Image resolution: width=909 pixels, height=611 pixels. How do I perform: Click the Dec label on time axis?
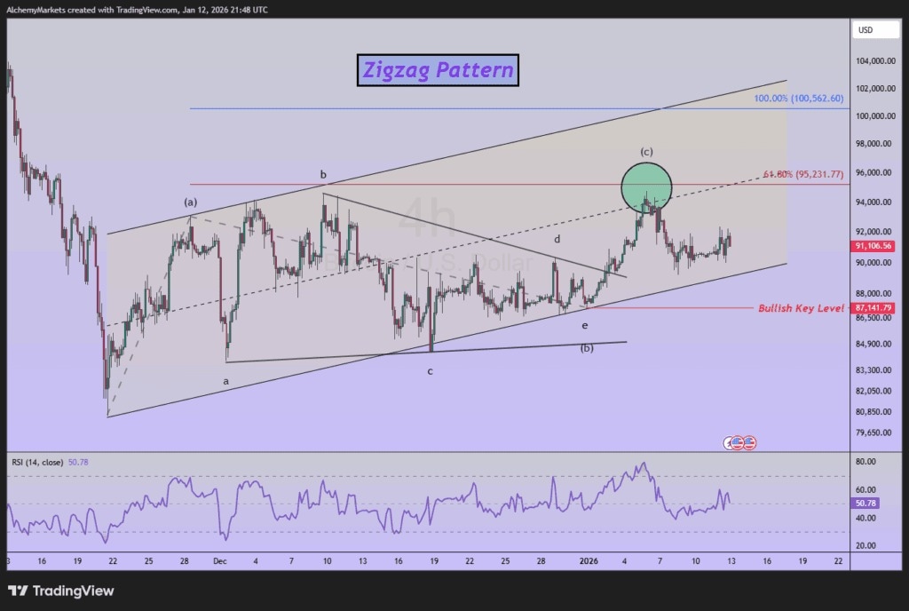pyautogui.click(x=220, y=561)
